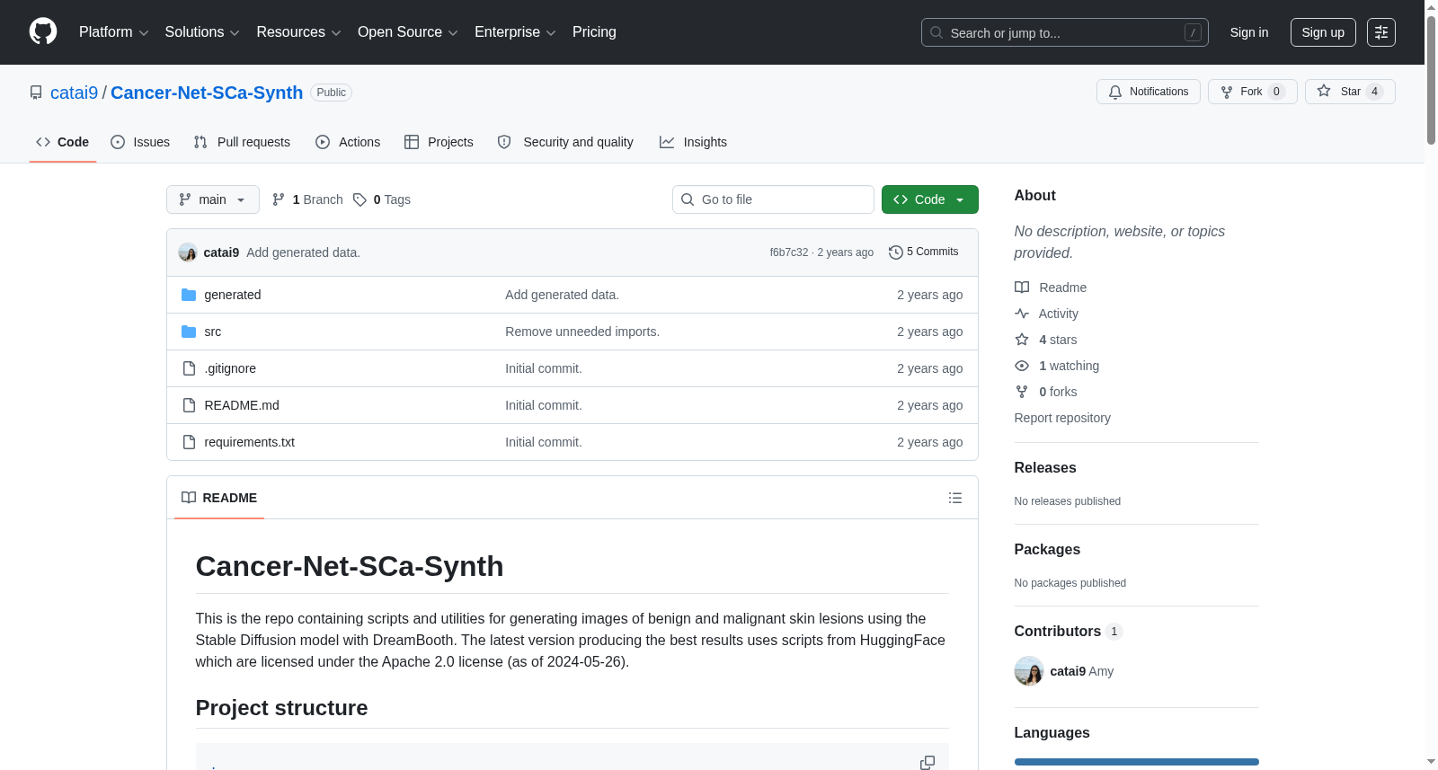View 1 Branch list

pos(307,199)
